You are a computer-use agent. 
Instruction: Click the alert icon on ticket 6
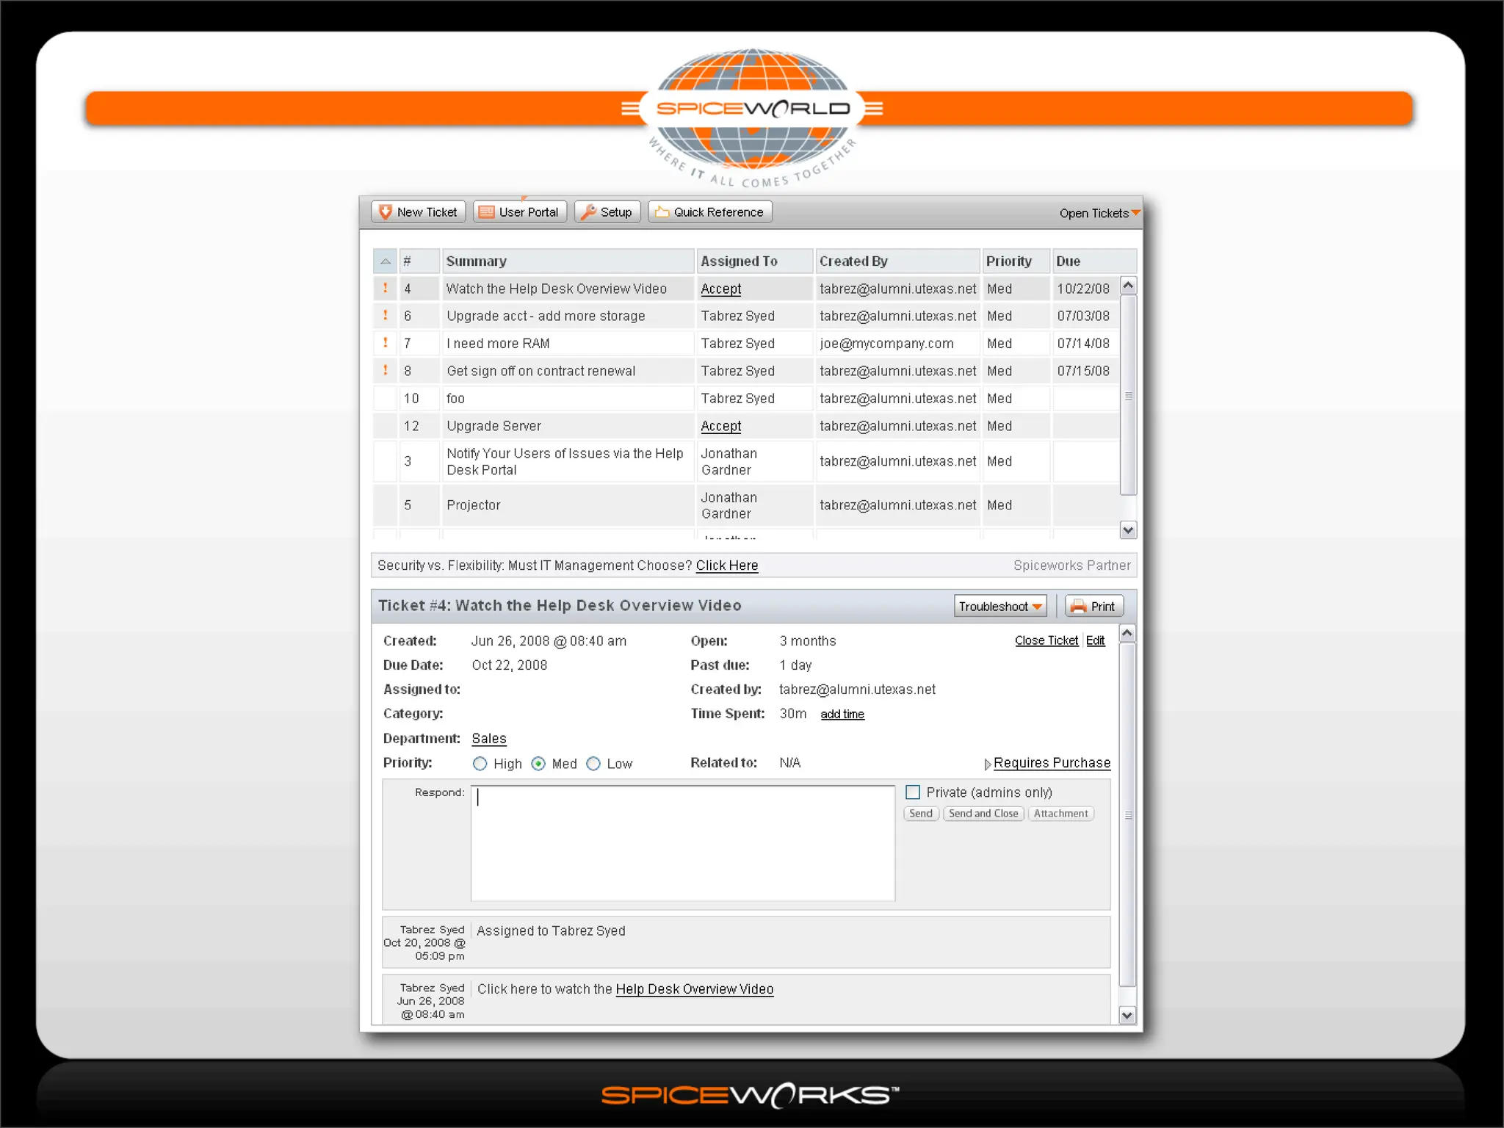coord(386,315)
